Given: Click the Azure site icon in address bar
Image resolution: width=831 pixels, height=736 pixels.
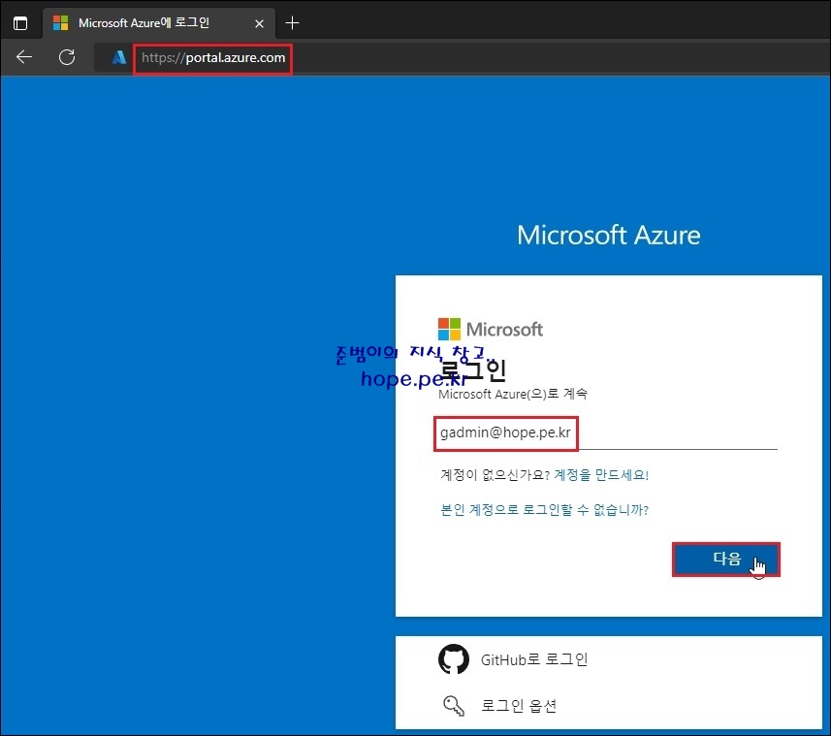Looking at the screenshot, I should coord(118,57).
